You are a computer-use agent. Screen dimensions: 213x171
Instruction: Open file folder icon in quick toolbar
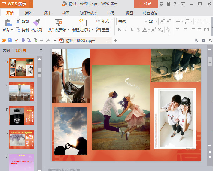tap(4, 40)
